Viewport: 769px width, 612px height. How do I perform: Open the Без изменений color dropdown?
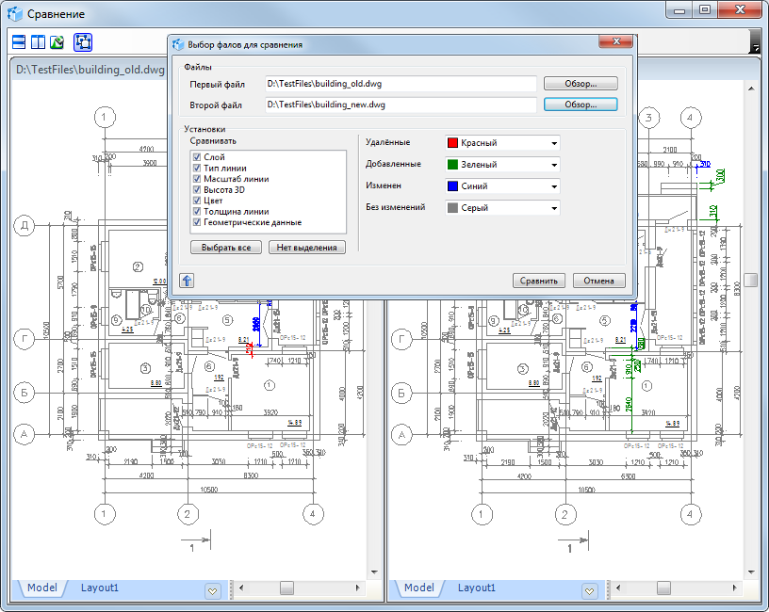click(x=554, y=208)
